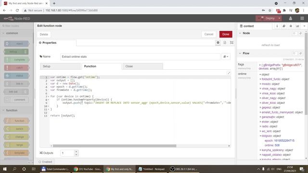The height and width of the screenshot is (173, 308).
Task: Refresh the Flow context section
Action: [300, 53]
